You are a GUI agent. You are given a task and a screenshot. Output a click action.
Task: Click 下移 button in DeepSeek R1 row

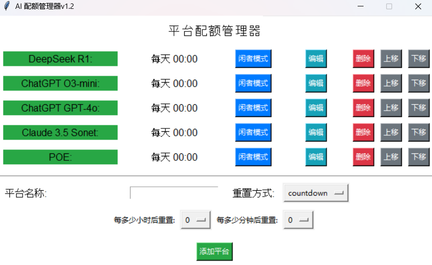click(x=419, y=59)
